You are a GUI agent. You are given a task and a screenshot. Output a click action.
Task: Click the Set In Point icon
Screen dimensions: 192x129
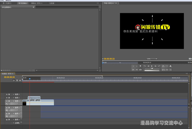point(133,66)
